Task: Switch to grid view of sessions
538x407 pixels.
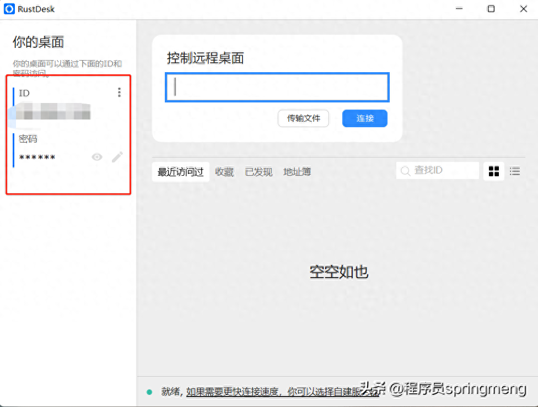Action: (x=494, y=171)
